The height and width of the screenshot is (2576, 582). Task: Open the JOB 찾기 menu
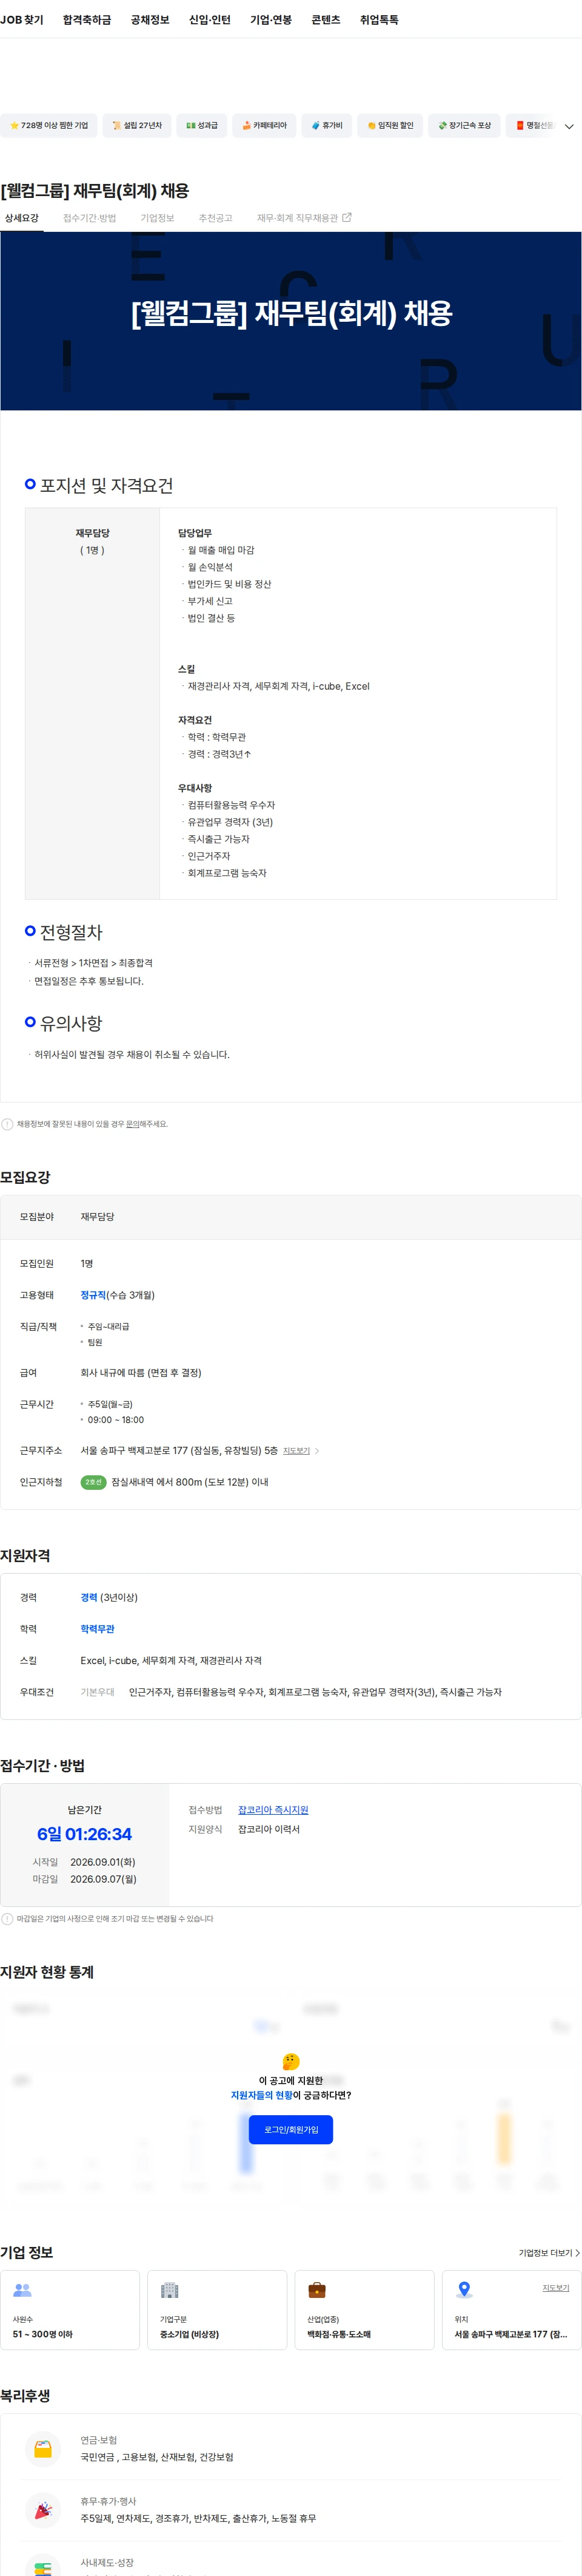(22, 20)
